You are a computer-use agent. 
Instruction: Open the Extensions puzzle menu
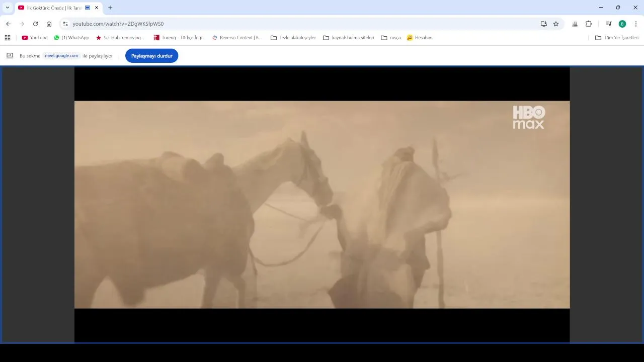click(589, 24)
